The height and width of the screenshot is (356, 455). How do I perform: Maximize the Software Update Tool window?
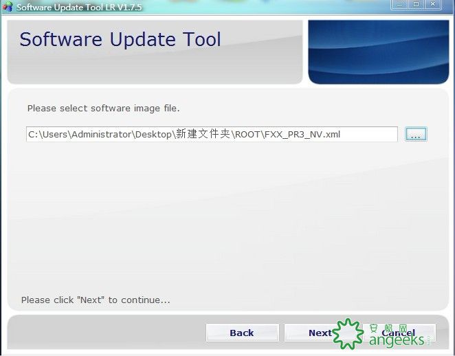416,4
